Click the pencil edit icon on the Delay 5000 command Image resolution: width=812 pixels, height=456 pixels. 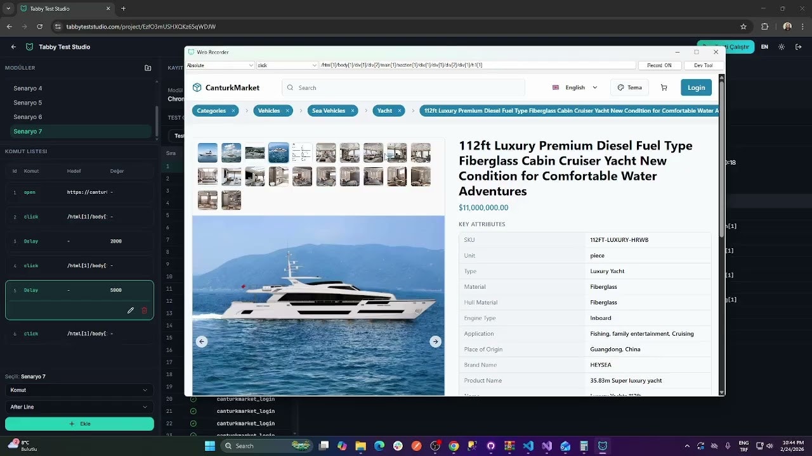tap(131, 310)
